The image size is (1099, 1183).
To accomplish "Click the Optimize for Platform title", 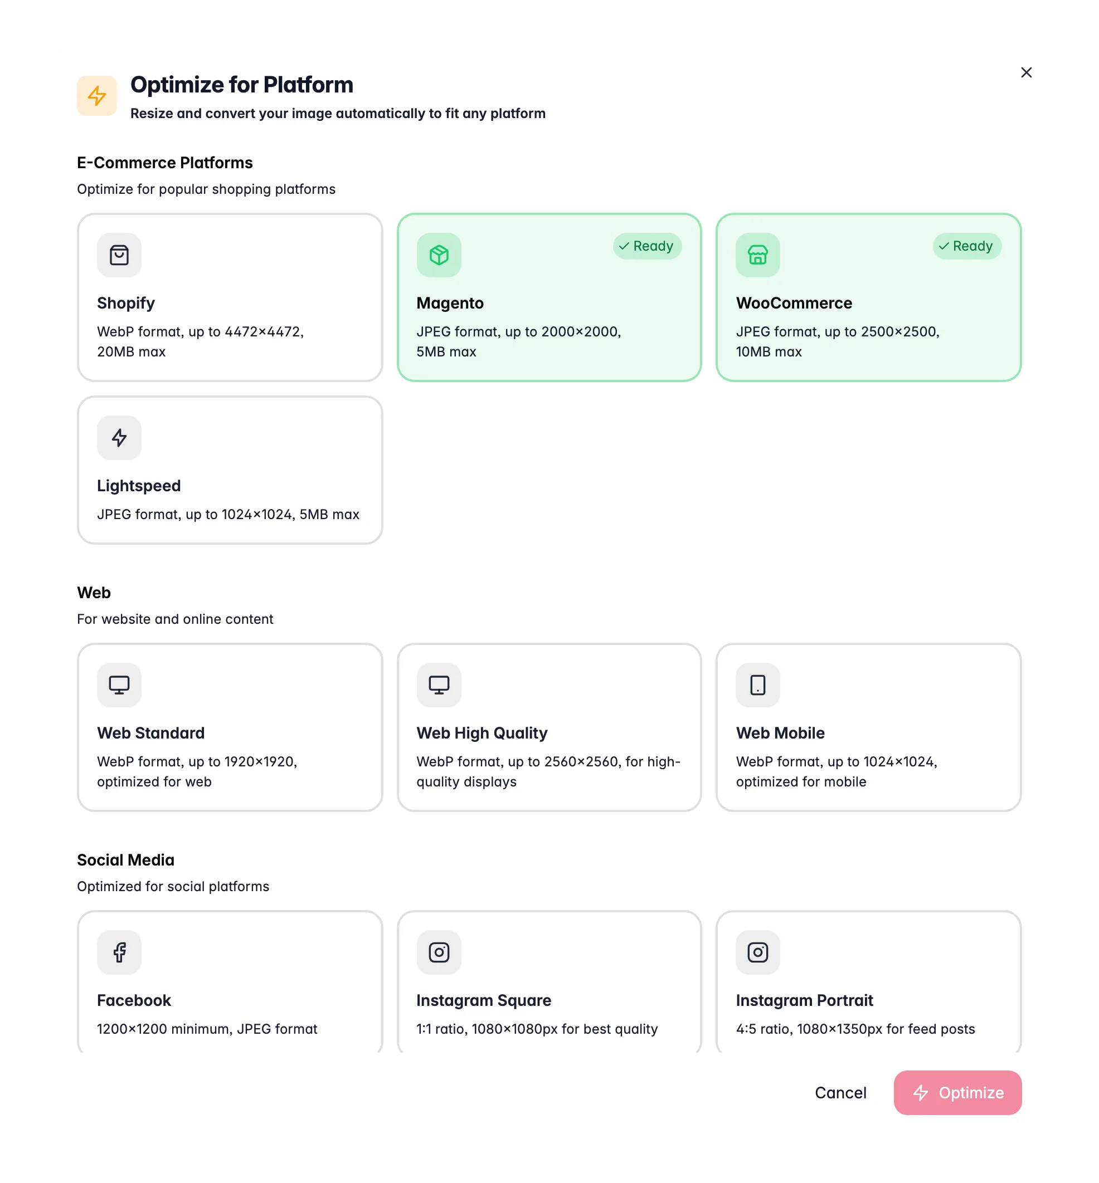I will 241,85.
